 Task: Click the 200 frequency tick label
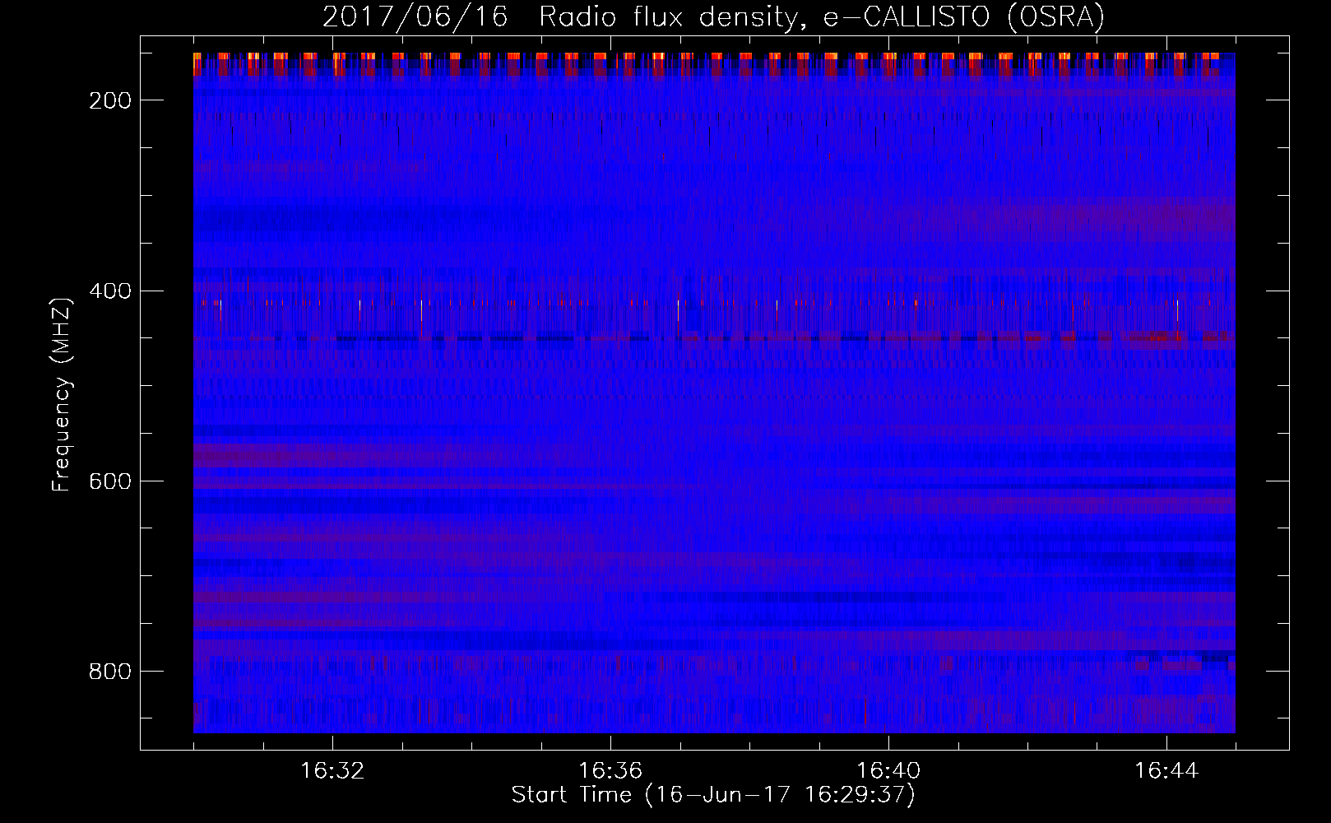(110, 100)
